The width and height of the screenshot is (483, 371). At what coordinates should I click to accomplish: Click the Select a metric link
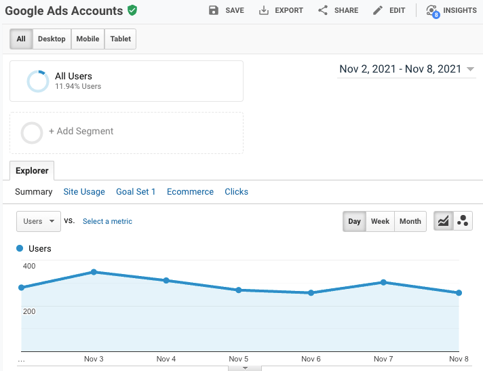[107, 221]
